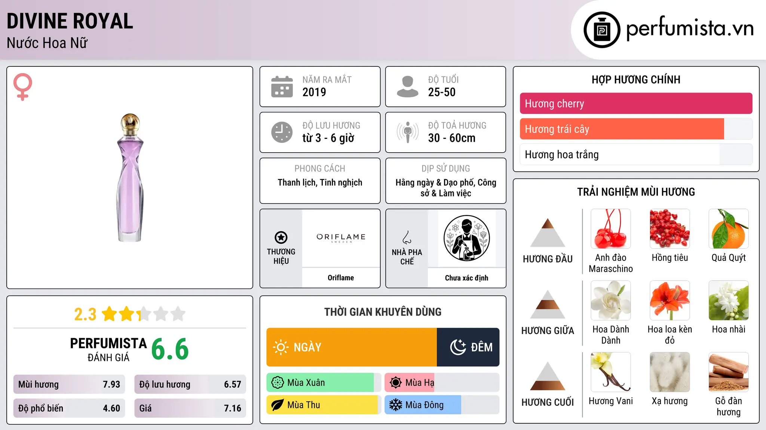This screenshot has height=430, width=766.
Task: Click the Độ lưu hương 6.57 score bar
Action: point(190,384)
